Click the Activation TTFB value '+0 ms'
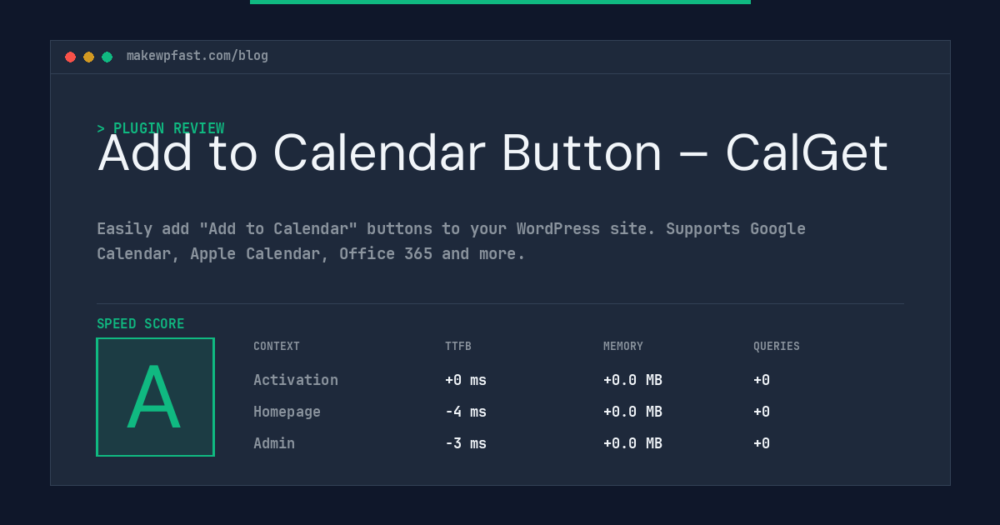 pos(466,380)
